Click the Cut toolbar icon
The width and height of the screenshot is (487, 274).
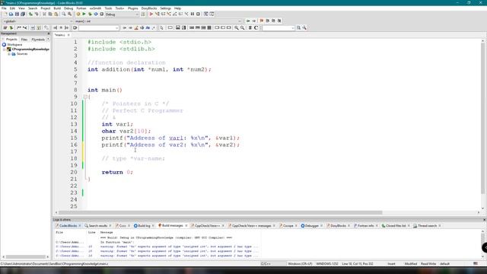tap(44, 14)
